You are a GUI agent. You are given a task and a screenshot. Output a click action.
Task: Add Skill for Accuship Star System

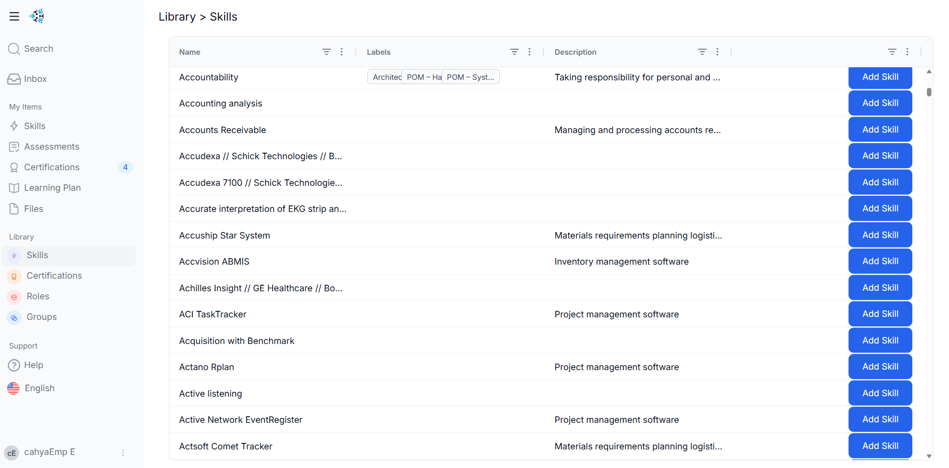[x=880, y=235]
